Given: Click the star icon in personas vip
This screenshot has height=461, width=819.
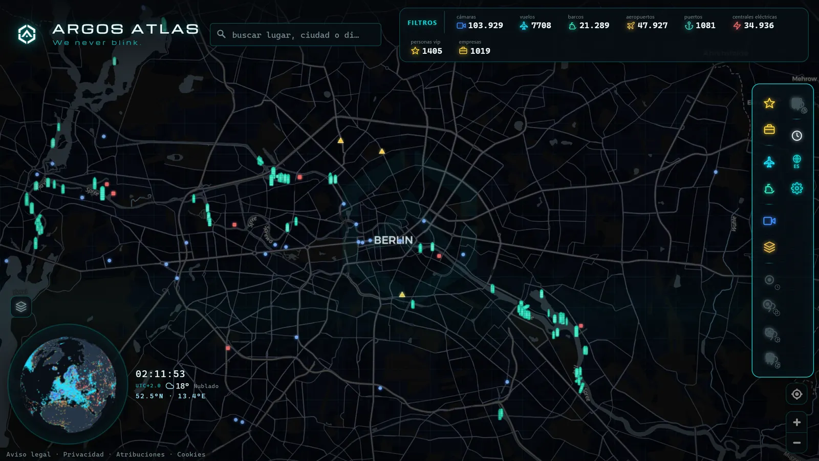Looking at the screenshot, I should (x=415, y=51).
